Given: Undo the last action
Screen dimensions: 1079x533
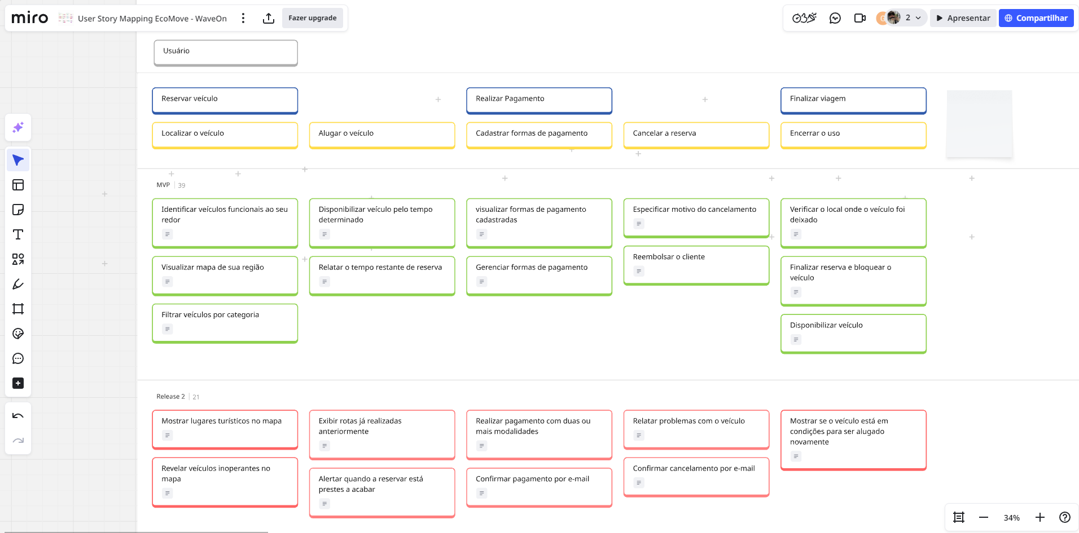Looking at the screenshot, I should [x=18, y=416].
